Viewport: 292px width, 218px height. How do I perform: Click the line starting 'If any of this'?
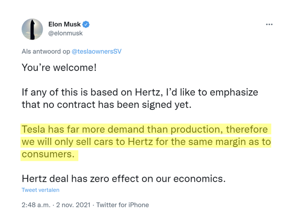[x=140, y=92]
